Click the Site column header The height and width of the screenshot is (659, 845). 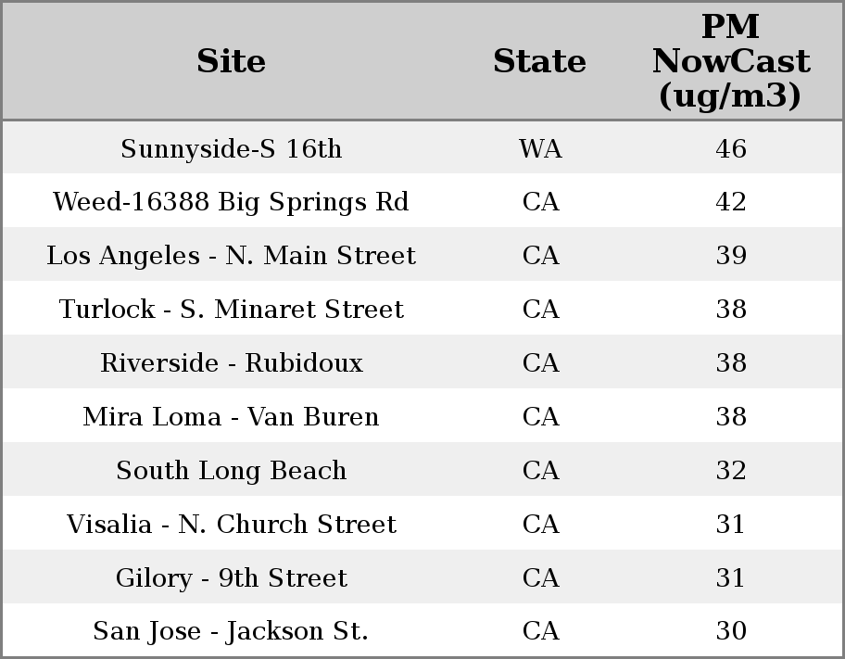(x=231, y=61)
